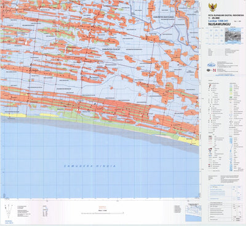Click the locator inset map at bottom right
Image resolution: width=246 pixels, height=226 pixels.
tap(193, 213)
